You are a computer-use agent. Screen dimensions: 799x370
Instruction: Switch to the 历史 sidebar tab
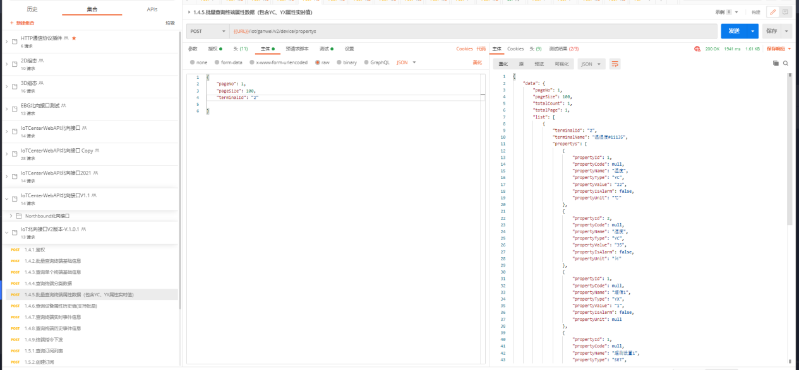click(x=32, y=9)
